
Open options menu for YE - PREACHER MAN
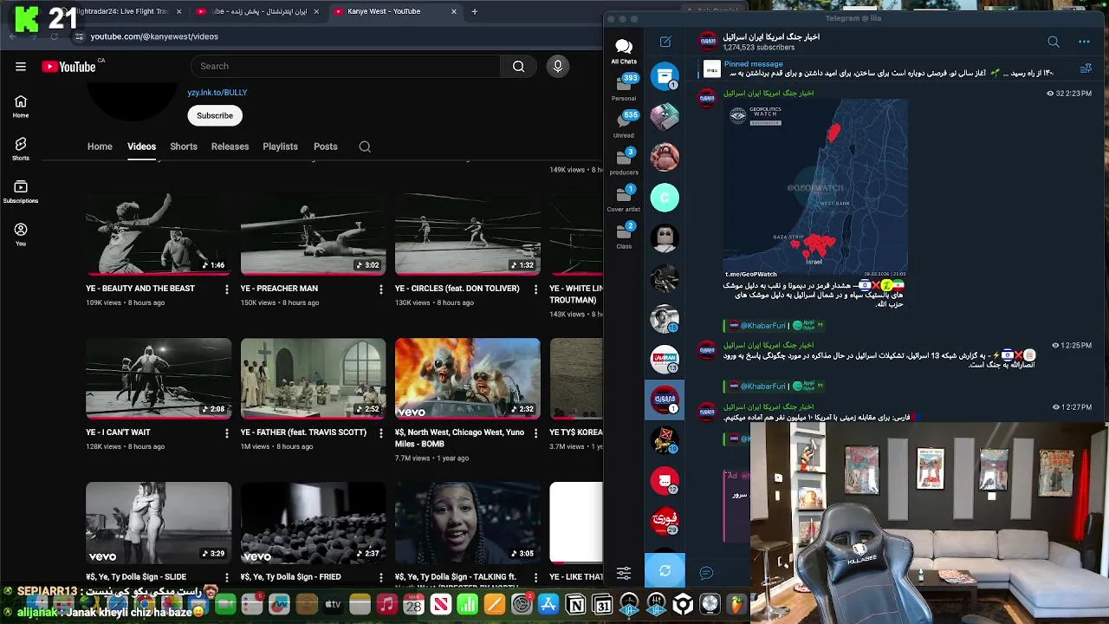coord(381,289)
